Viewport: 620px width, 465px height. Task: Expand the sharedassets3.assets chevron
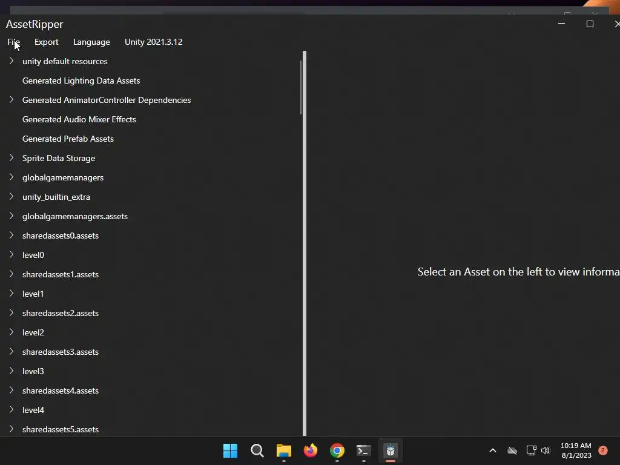point(12,352)
